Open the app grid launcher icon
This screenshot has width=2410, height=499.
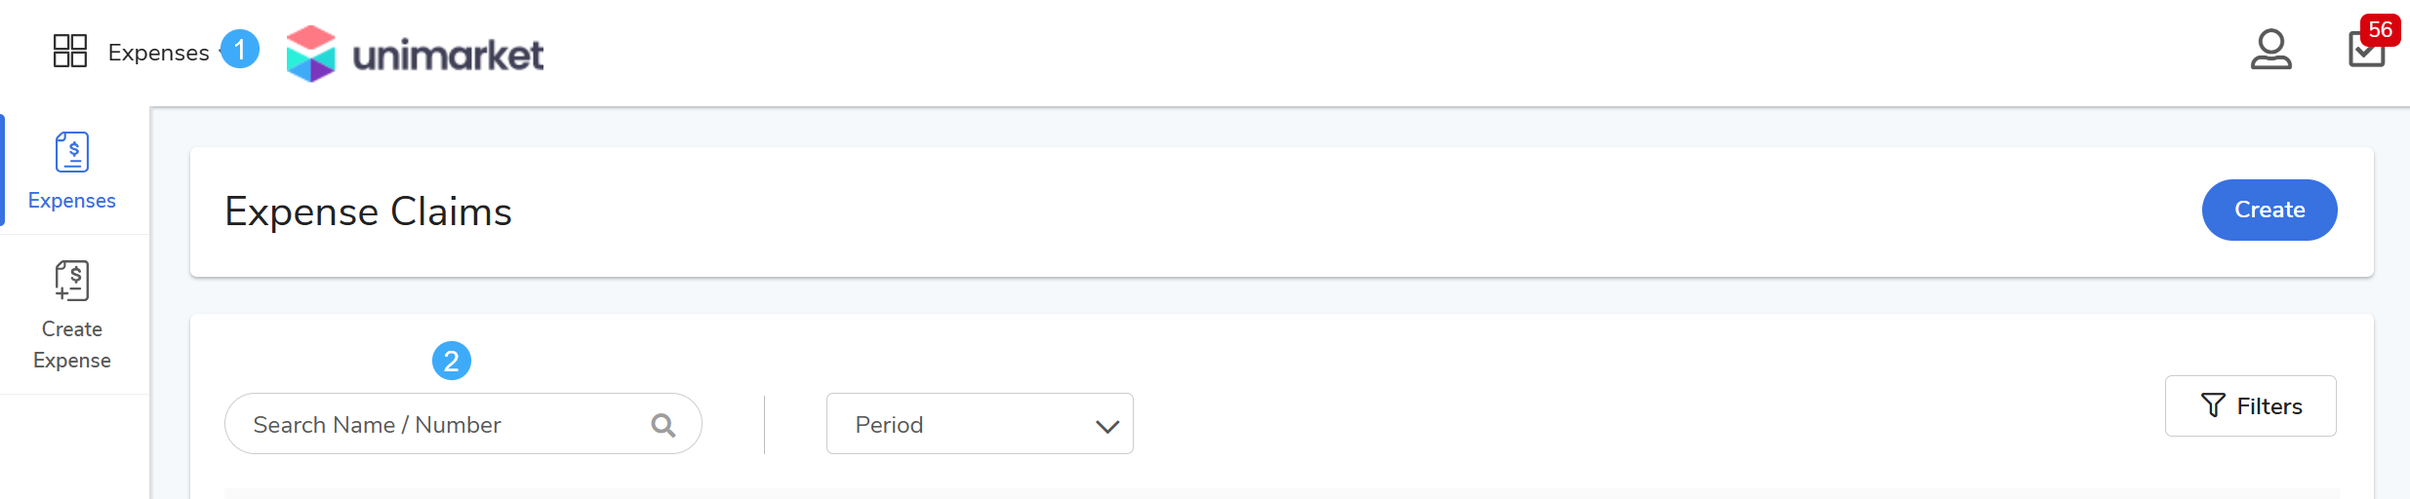(70, 51)
